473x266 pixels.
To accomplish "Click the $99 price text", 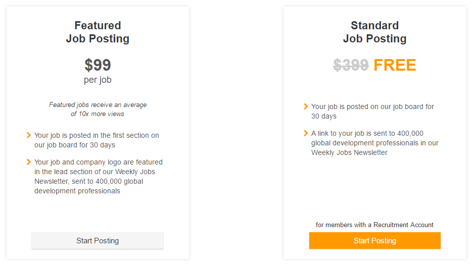I will (x=98, y=65).
